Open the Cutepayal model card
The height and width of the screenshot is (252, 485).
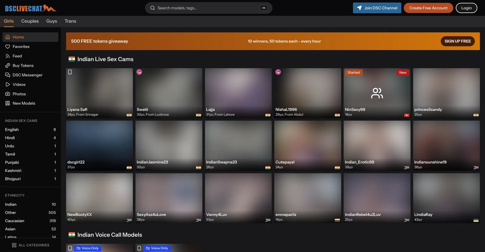[x=308, y=146]
